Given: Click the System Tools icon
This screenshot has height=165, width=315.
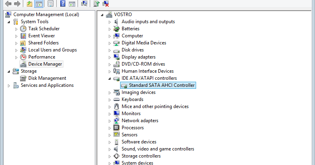Looking at the screenshot, I should (x=16, y=22).
